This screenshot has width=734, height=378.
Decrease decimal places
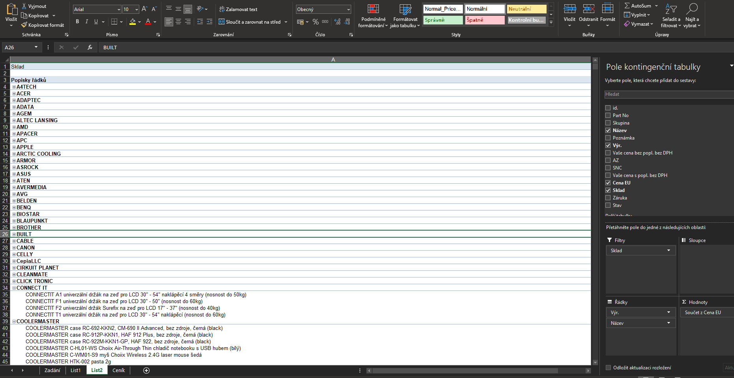point(347,22)
